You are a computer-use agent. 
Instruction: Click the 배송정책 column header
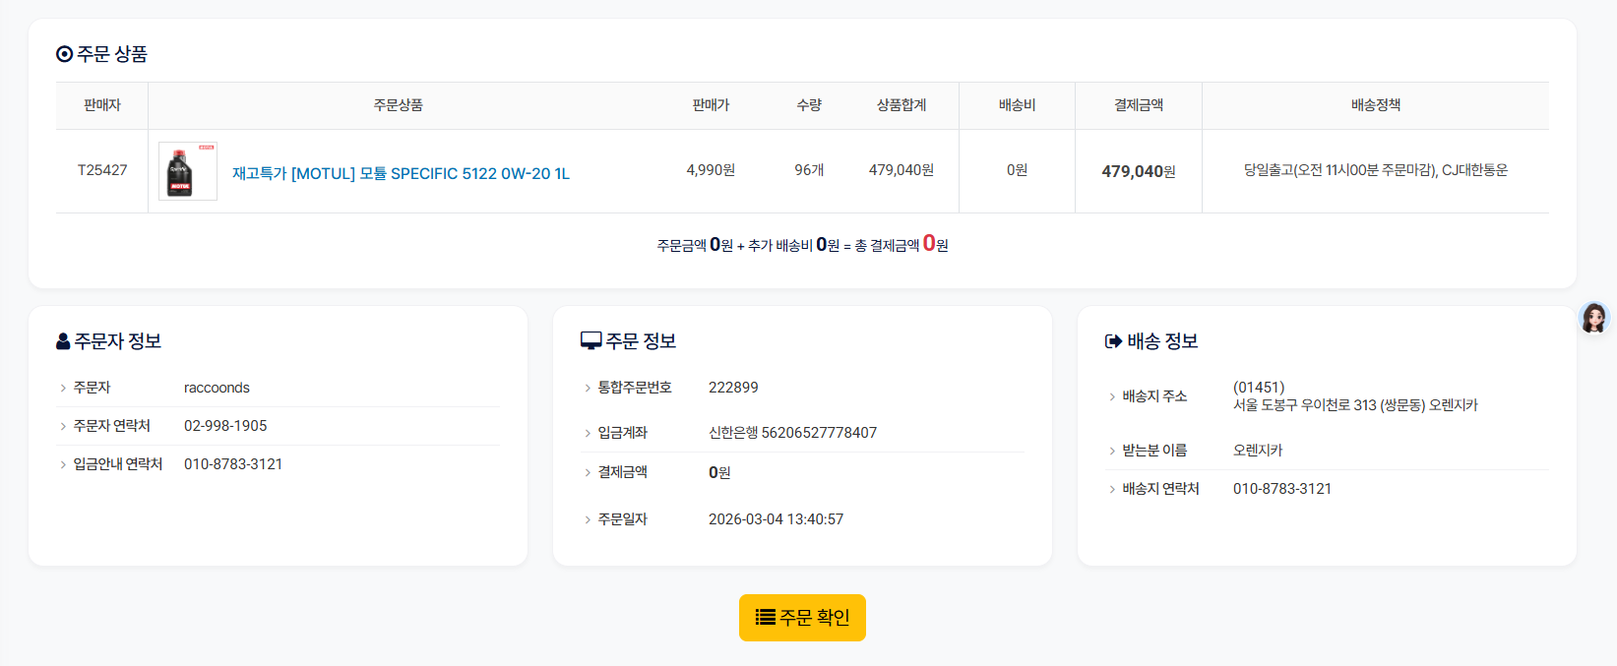[1375, 105]
